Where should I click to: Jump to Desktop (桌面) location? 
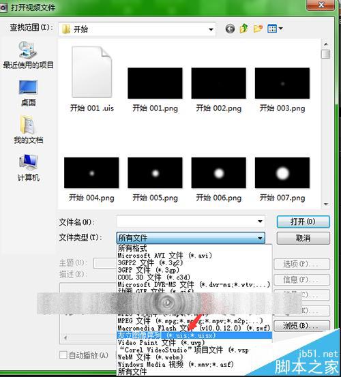(x=28, y=93)
